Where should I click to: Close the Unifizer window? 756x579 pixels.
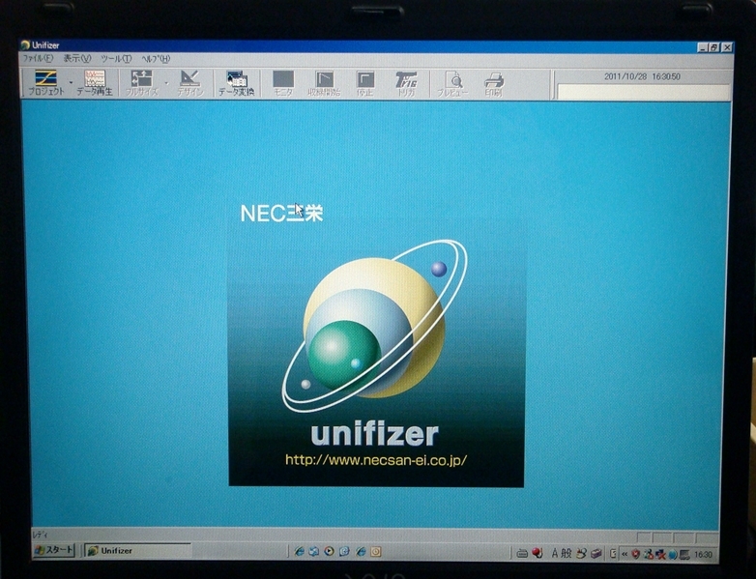click(x=727, y=47)
